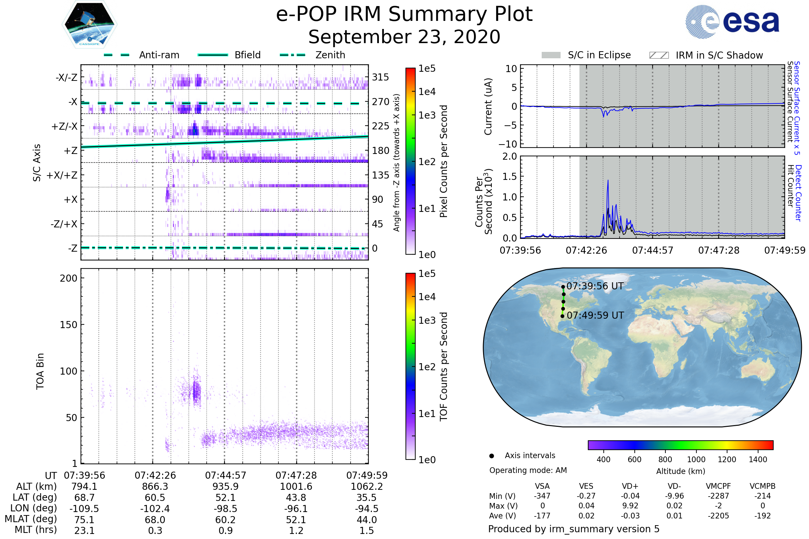The height and width of the screenshot is (539, 809).
Task: Click the Anti-ram dashed line legend marker
Action: point(117,55)
